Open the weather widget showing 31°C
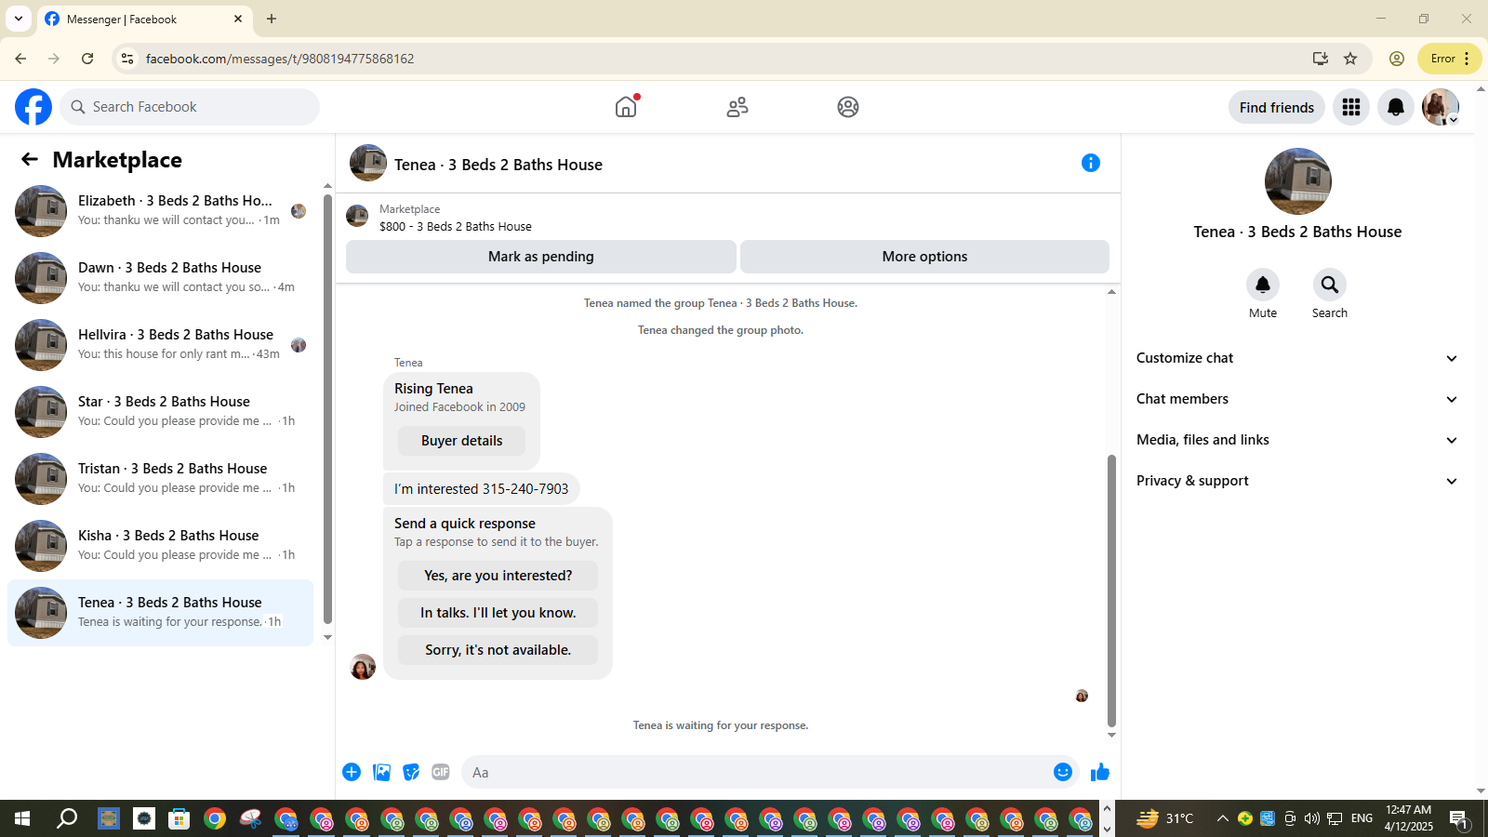 point(1165,818)
